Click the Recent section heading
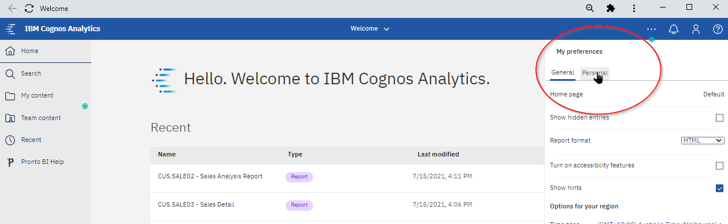Screen dimensions: 728x224 pos(170,128)
